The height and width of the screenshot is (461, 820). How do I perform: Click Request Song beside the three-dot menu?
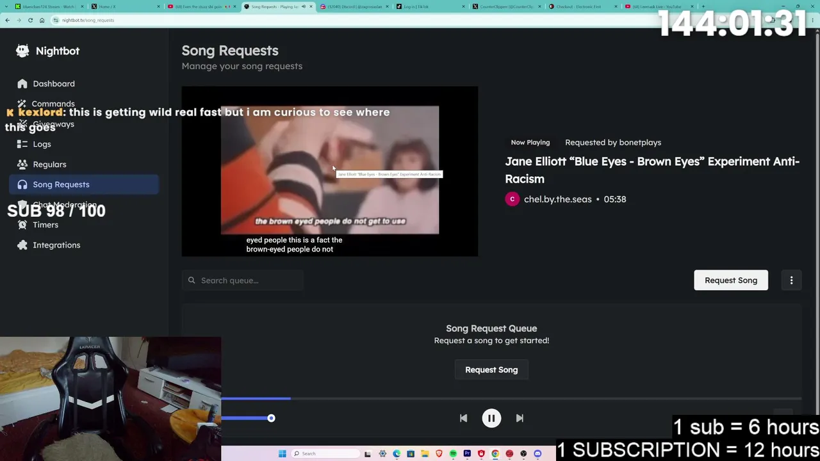[x=731, y=280]
